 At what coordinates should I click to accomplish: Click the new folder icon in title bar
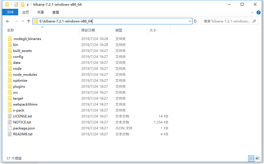22,5
